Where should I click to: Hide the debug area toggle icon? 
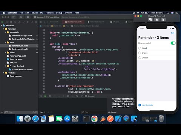(x=41, y=96)
